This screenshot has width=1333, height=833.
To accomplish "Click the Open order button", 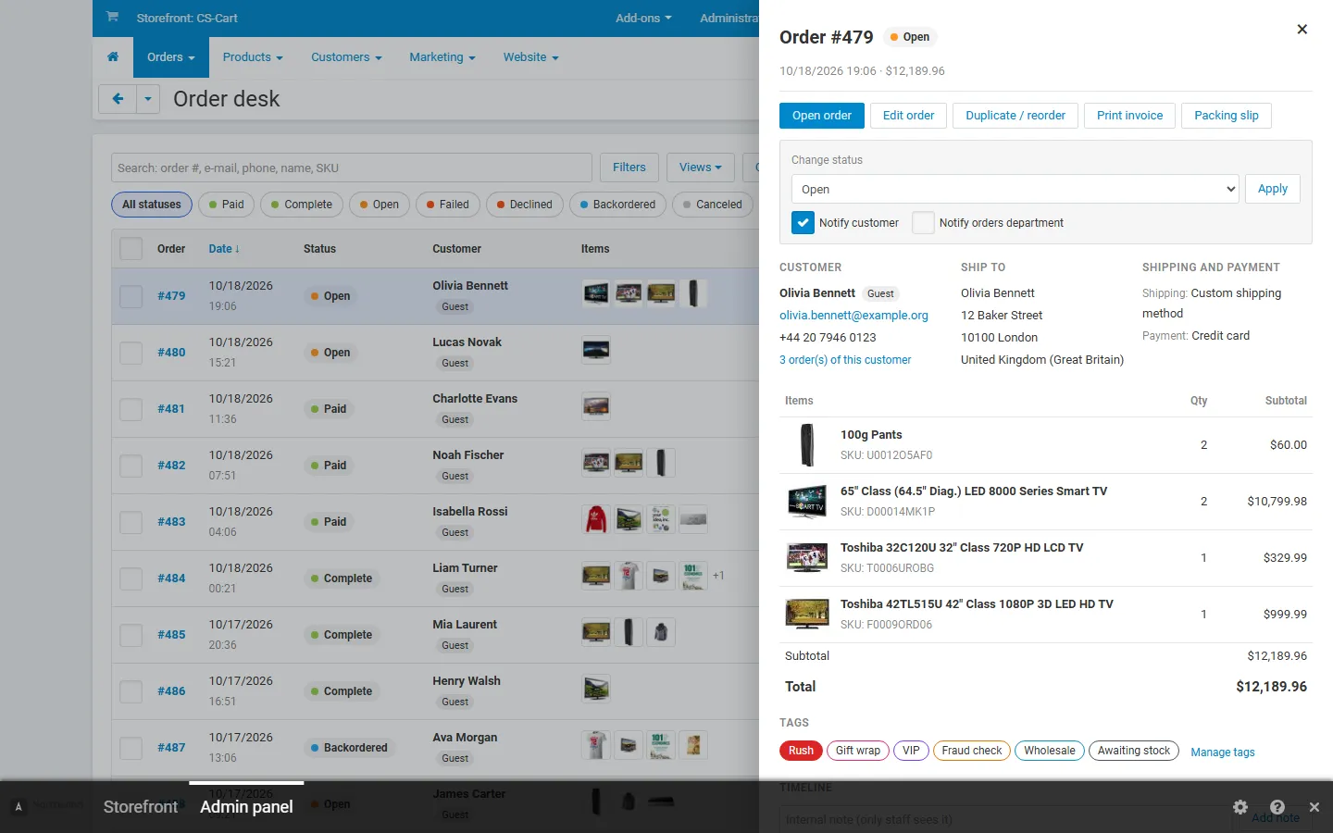I will pyautogui.click(x=822, y=116).
